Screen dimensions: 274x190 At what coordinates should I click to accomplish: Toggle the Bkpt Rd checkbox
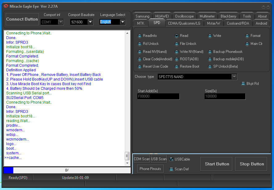click(x=243, y=84)
